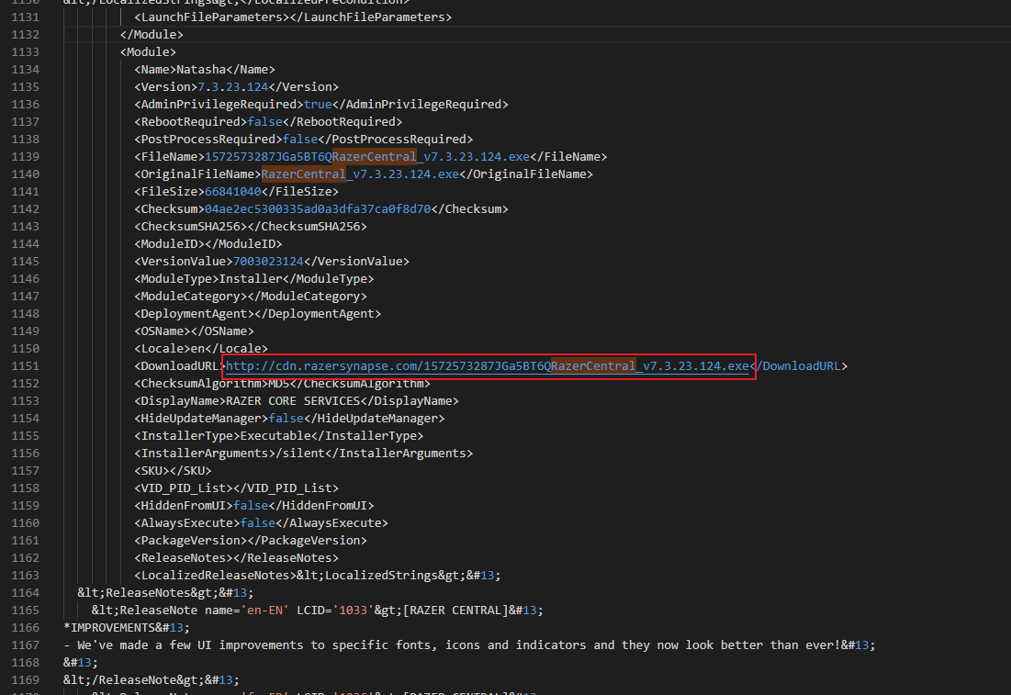Click the closing Module tag on line 1132
Viewport: 1011px width, 695px height.
coord(152,35)
